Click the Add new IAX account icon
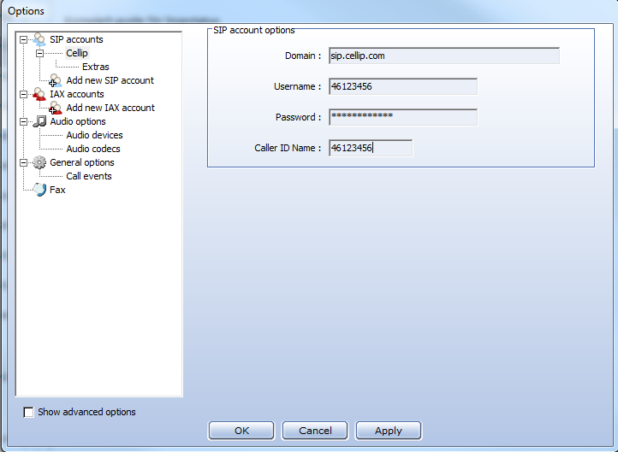Image resolution: width=618 pixels, height=452 pixels. [x=55, y=108]
